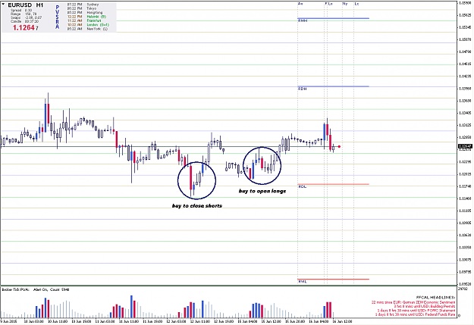Open the USD Building Permits headline
The width and height of the screenshot is (474, 325).
(x=425, y=306)
